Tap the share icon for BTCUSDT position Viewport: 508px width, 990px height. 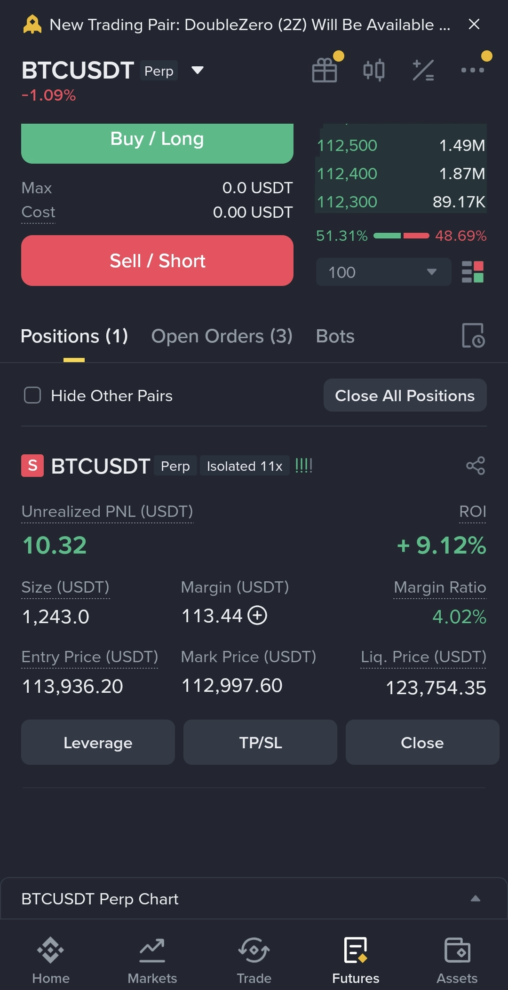click(476, 466)
